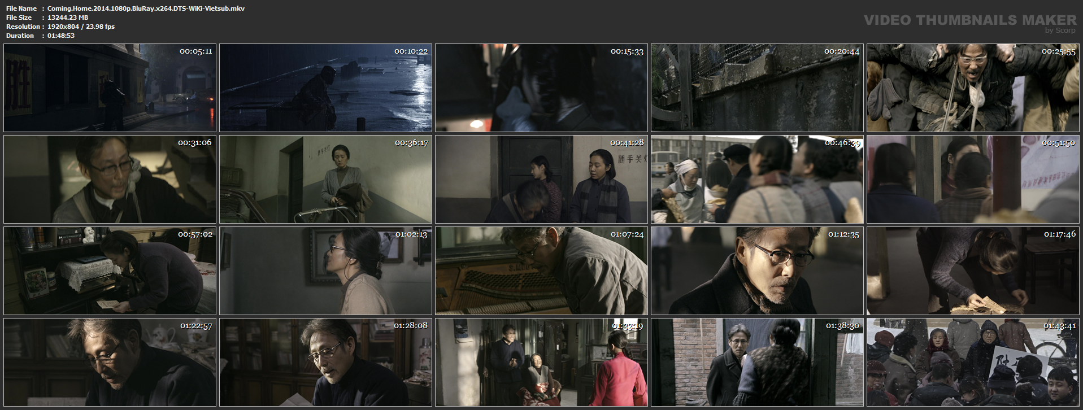Choose the frame marked 01:38:30
This screenshot has height=410, width=1083.
[x=757, y=362]
